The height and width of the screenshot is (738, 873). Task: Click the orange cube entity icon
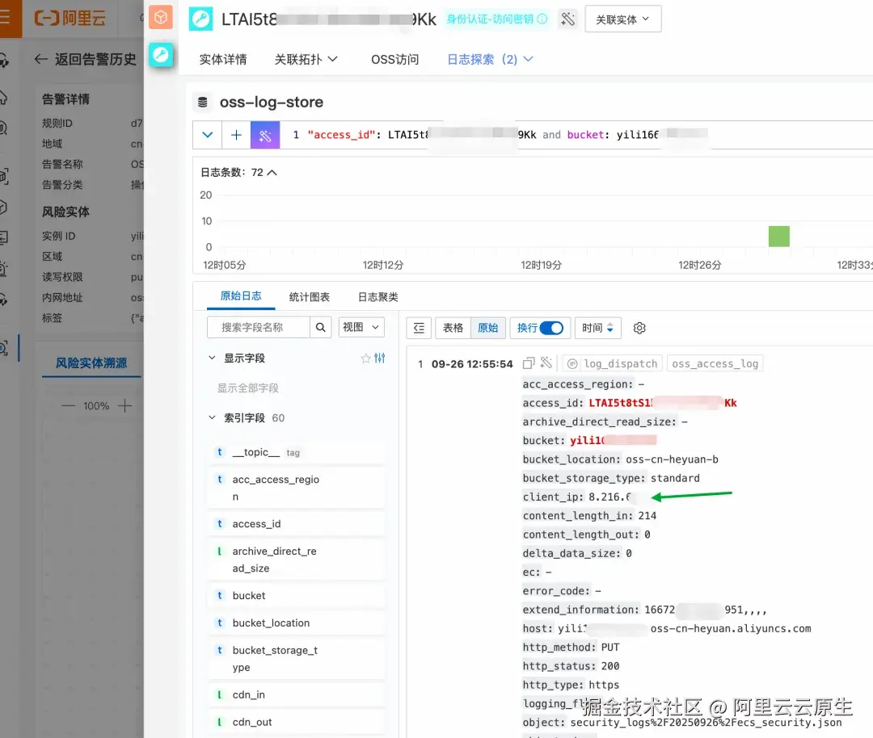[x=160, y=18]
